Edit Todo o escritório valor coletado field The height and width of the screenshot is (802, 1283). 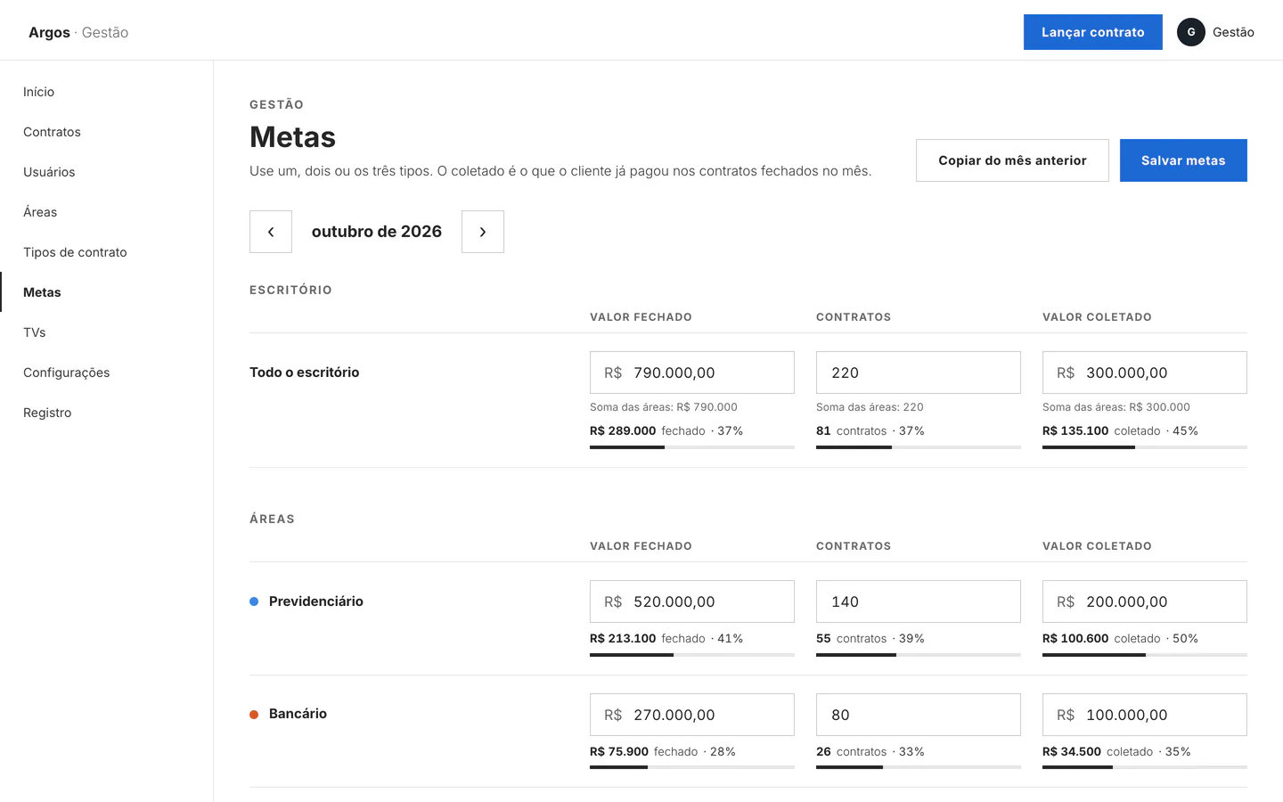coord(1145,372)
